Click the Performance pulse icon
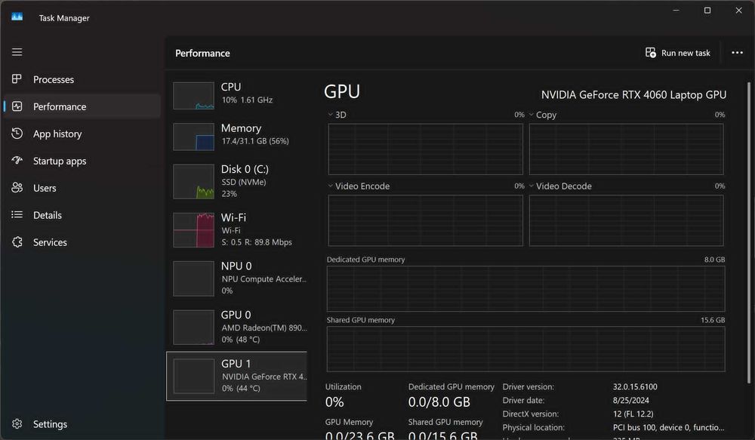The image size is (755, 440). tap(17, 106)
